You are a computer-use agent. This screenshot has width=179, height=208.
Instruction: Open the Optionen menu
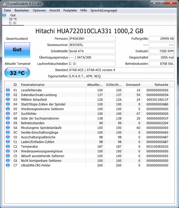(x=39, y=10)
